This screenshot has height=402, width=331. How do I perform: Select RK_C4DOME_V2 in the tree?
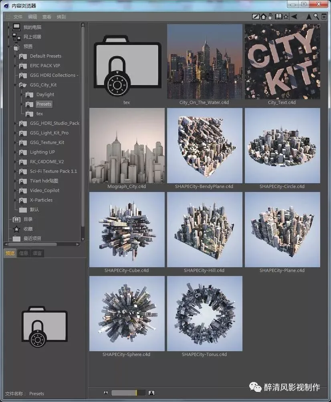[x=47, y=162]
